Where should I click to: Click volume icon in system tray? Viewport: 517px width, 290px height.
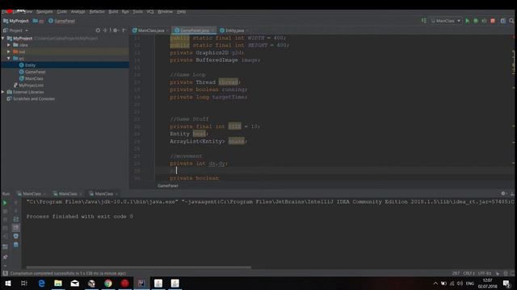(460, 283)
